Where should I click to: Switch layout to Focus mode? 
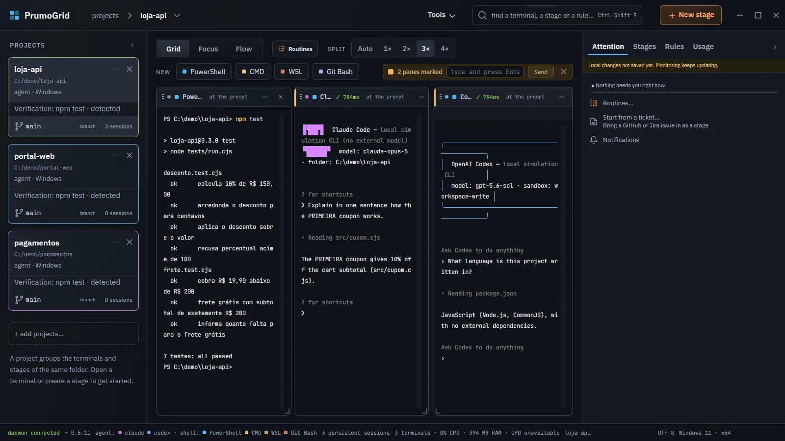pos(208,49)
